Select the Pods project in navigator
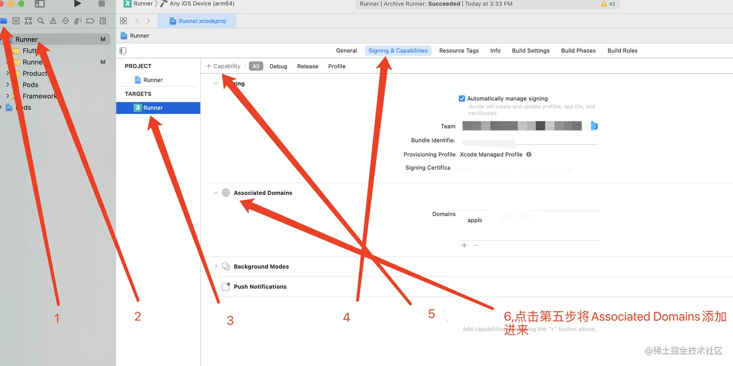 pos(18,107)
